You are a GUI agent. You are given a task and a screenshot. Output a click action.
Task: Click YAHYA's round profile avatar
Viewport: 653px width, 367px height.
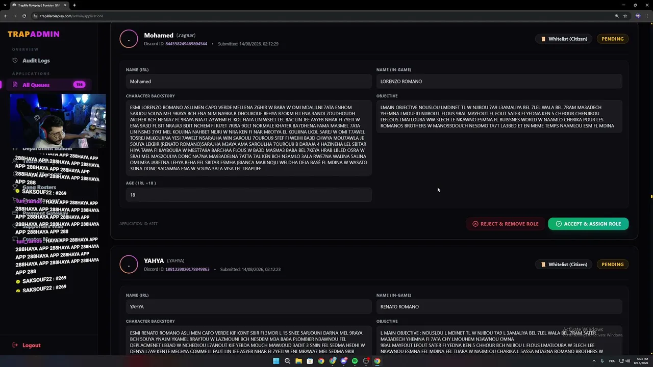(x=129, y=264)
